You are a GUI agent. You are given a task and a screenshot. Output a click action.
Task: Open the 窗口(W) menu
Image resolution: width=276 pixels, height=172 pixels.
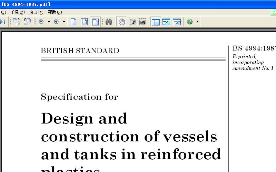[36, 12]
